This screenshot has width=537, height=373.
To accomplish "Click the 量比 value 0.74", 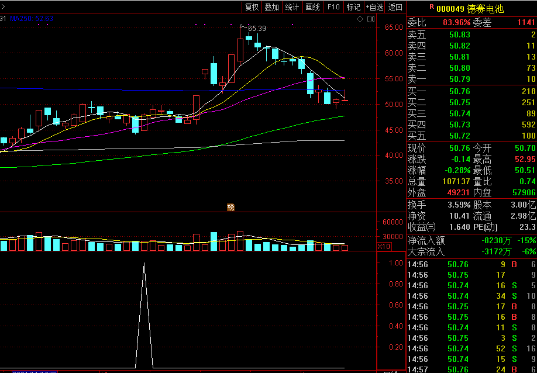I will tap(528, 181).
